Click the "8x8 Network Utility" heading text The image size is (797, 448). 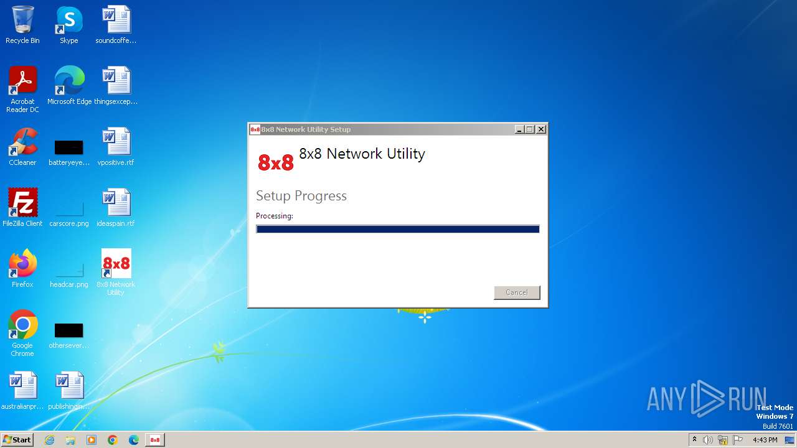point(362,154)
